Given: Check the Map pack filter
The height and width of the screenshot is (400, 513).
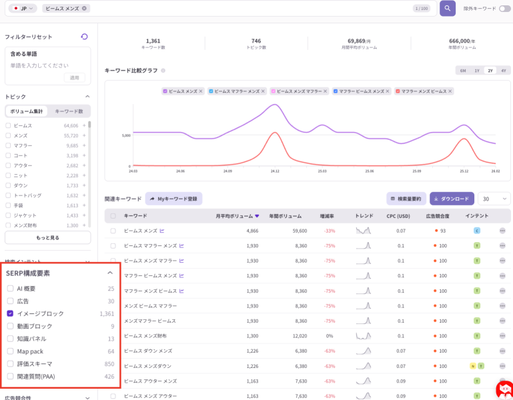Looking at the screenshot, I should pyautogui.click(x=10, y=351).
